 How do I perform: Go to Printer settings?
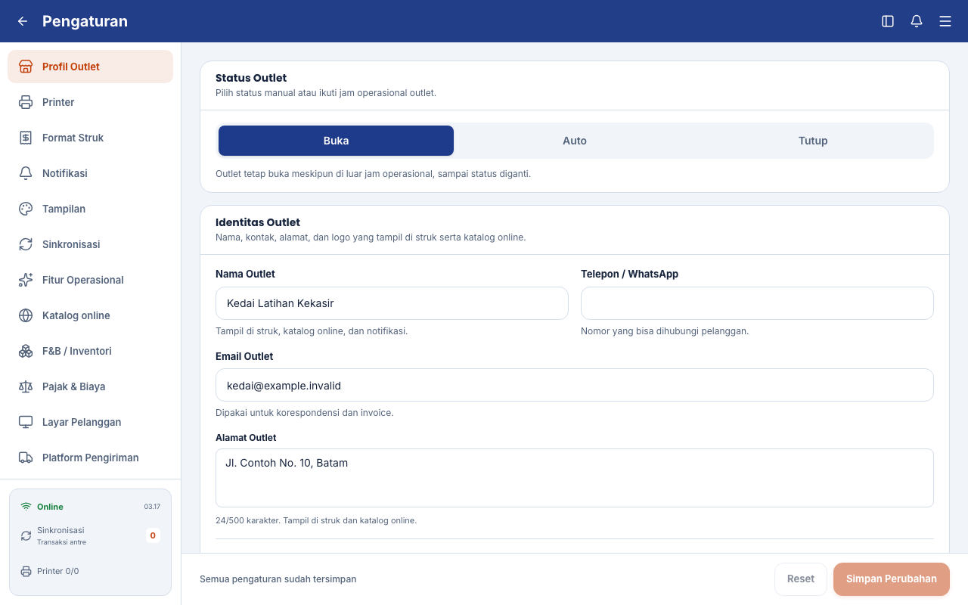click(x=90, y=102)
